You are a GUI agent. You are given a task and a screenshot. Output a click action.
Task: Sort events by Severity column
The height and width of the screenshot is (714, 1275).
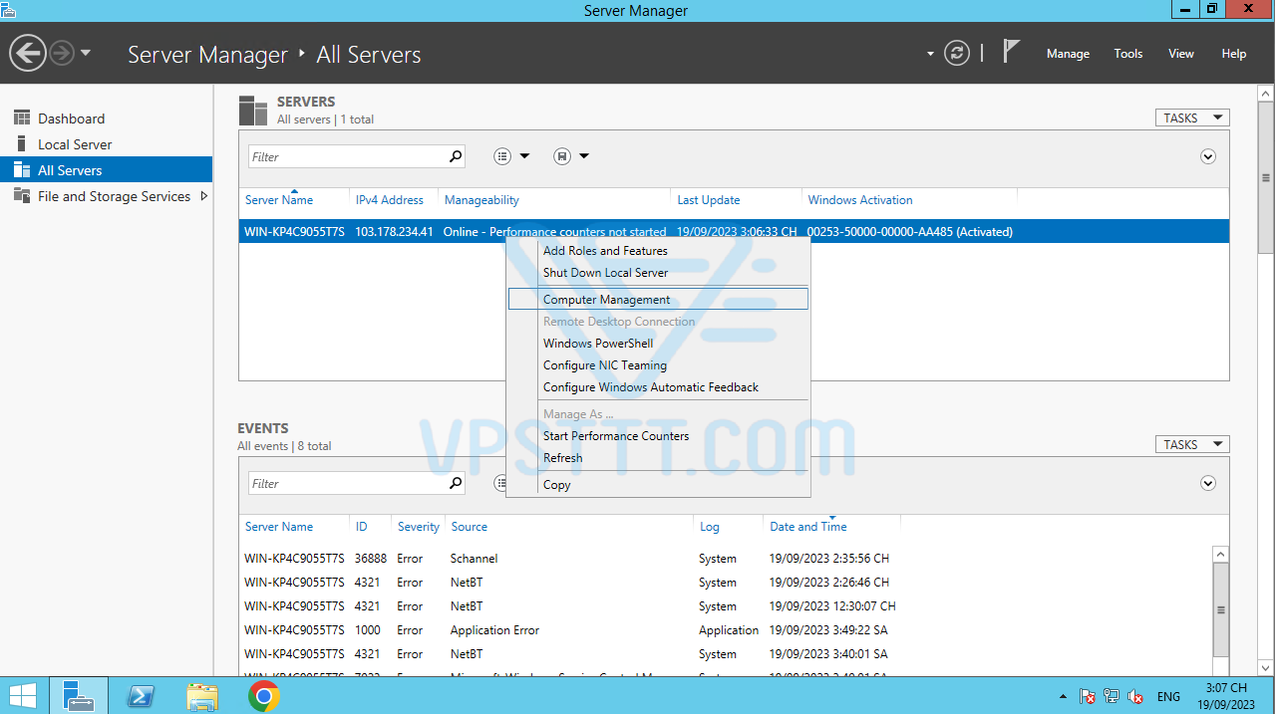[419, 527]
